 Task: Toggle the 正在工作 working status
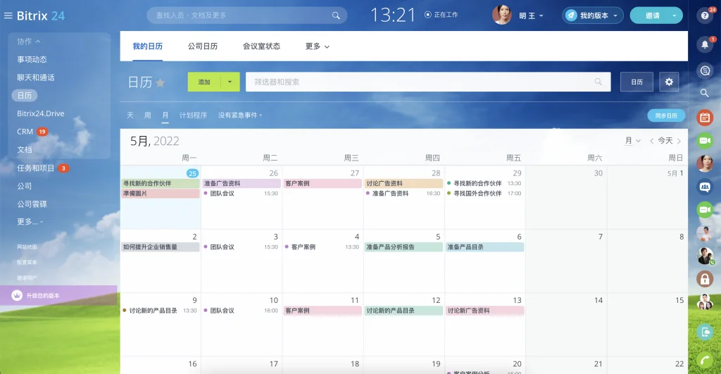pyautogui.click(x=441, y=15)
